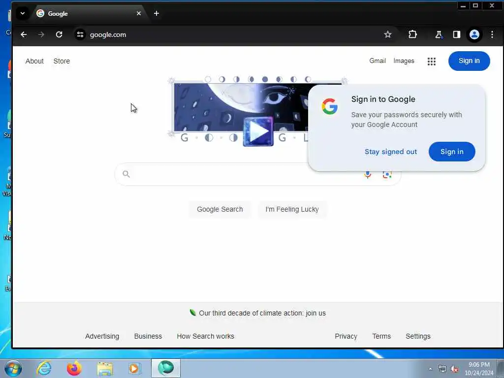Image resolution: width=504 pixels, height=378 pixels.
Task: Close the Google tab
Action: (x=138, y=13)
